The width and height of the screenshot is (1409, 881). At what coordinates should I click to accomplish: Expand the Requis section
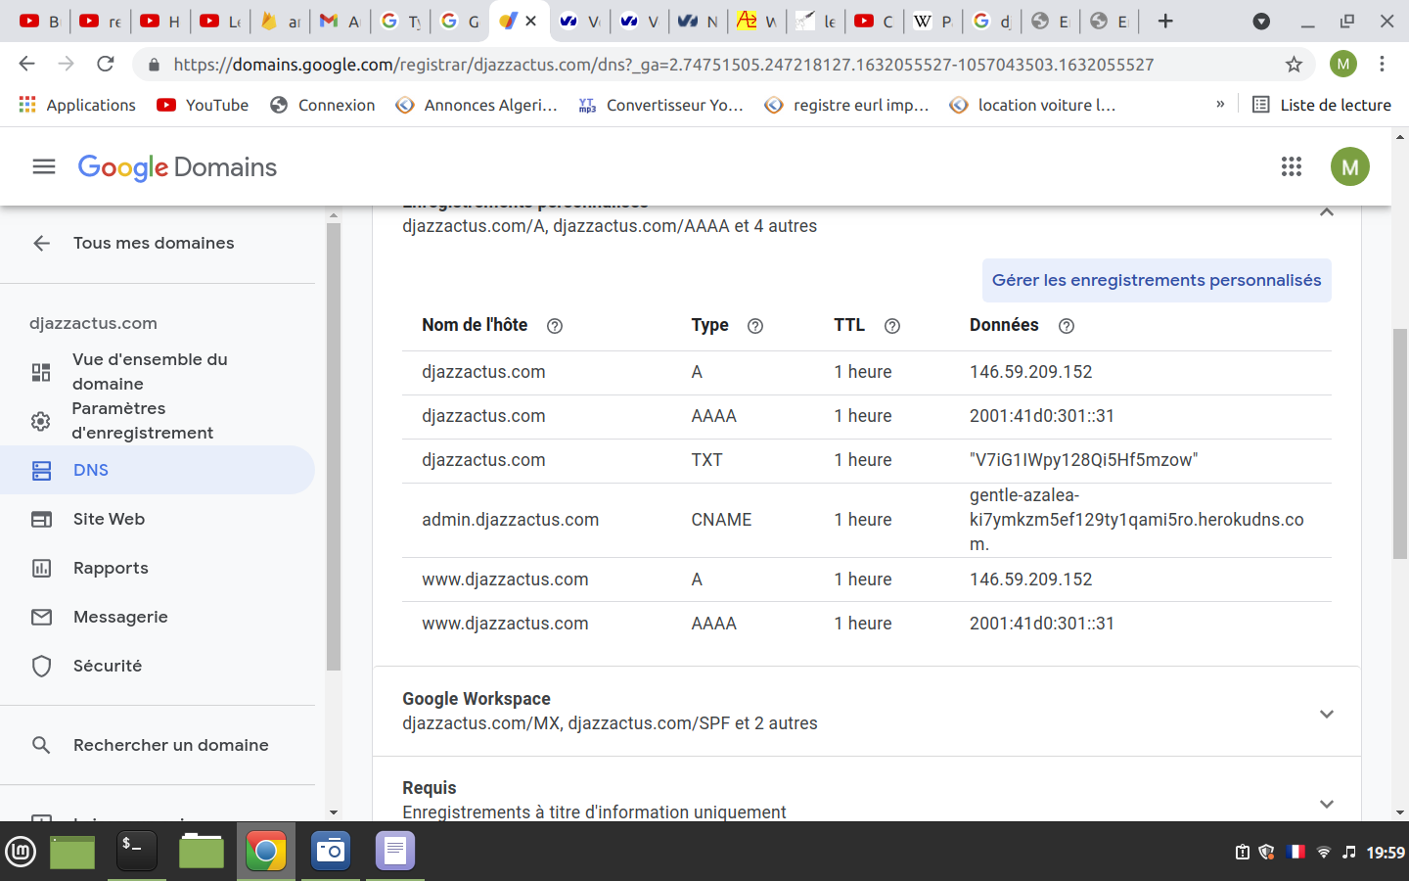1327,804
